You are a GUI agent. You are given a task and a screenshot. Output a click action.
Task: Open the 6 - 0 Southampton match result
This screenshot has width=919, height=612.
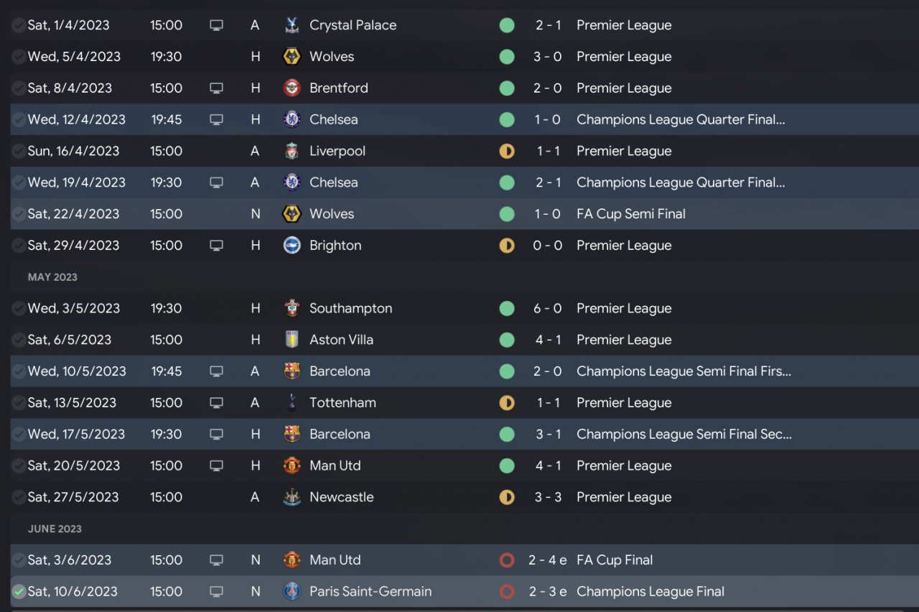[548, 309]
